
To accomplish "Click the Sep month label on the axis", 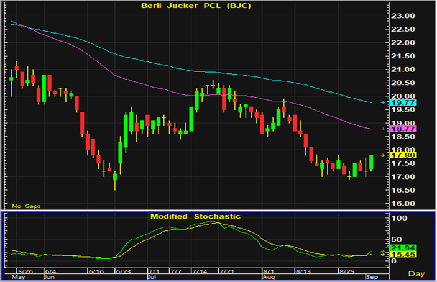I will coord(370,277).
